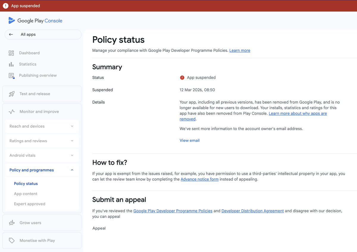
Task: Click the Monetise with Play tag icon
Action: tap(12, 240)
